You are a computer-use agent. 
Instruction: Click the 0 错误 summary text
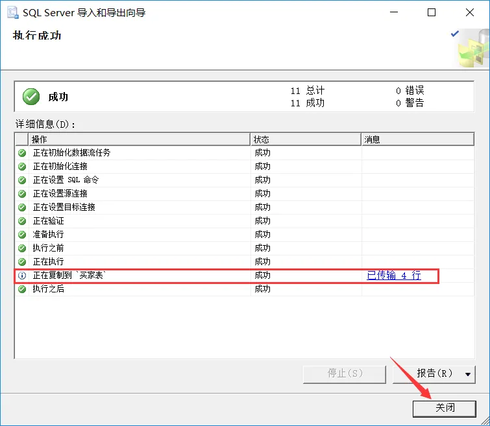point(410,91)
